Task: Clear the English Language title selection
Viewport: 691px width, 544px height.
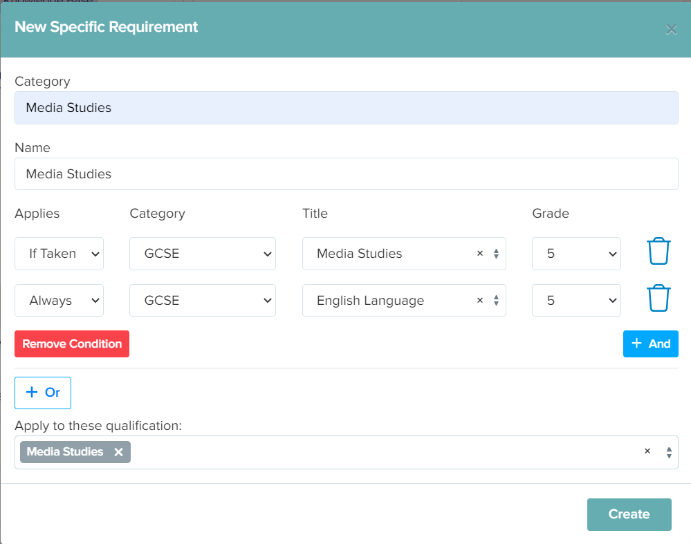Action: click(x=480, y=301)
